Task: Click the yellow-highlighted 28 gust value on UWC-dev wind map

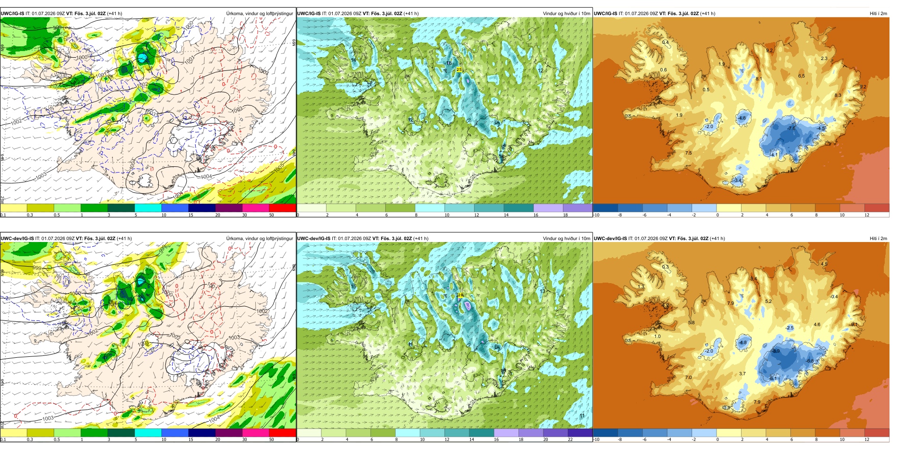Action: pyautogui.click(x=460, y=295)
